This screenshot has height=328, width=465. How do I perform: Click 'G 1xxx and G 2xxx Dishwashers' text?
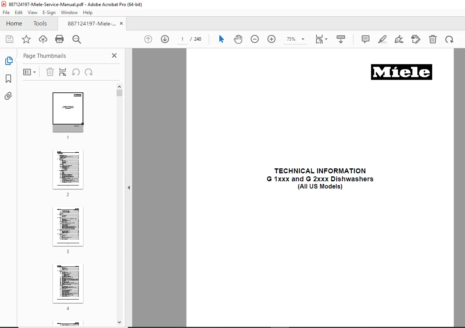pos(320,179)
